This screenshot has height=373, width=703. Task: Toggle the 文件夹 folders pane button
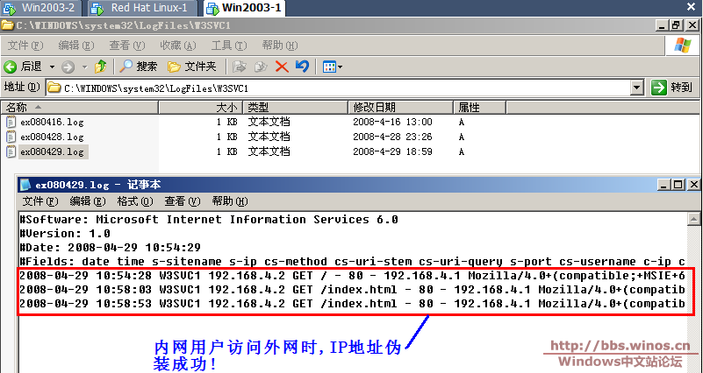192,67
